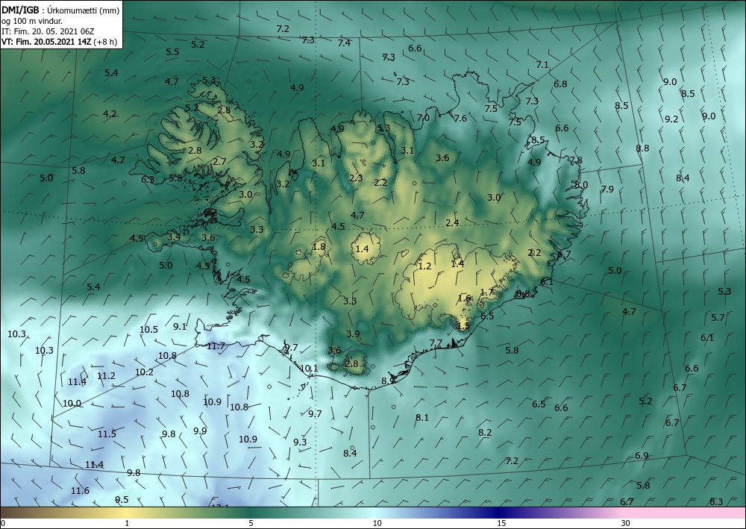The image size is (746, 529).
Task: Click the map value 7.7
Action: (x=436, y=342)
